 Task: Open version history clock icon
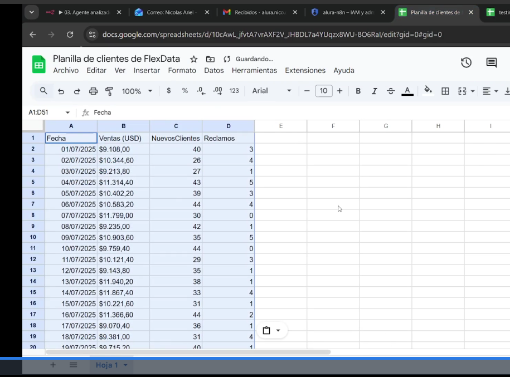(466, 62)
